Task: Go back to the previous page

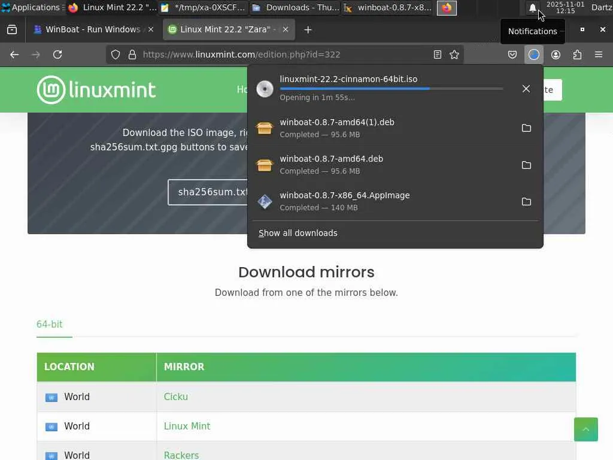Action: 14,55
